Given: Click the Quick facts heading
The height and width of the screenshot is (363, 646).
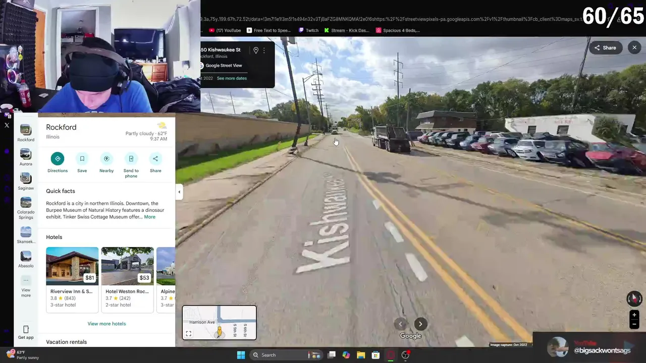Looking at the screenshot, I should (61, 191).
